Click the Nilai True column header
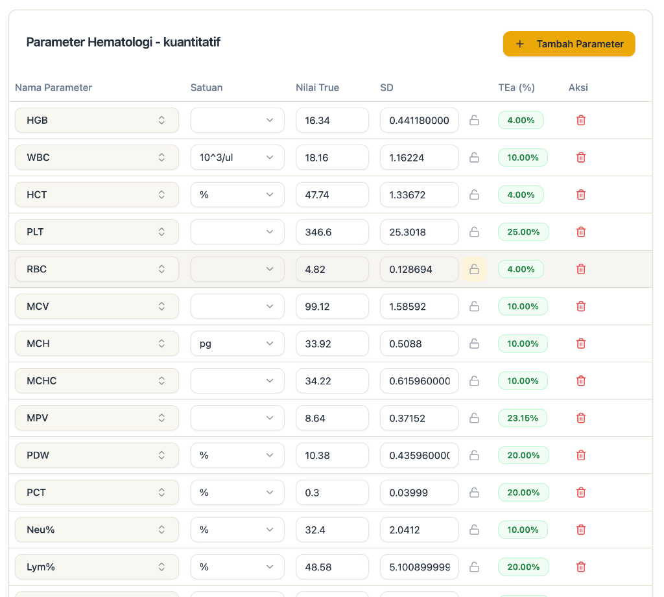Image resolution: width=664 pixels, height=597 pixels. pos(317,88)
